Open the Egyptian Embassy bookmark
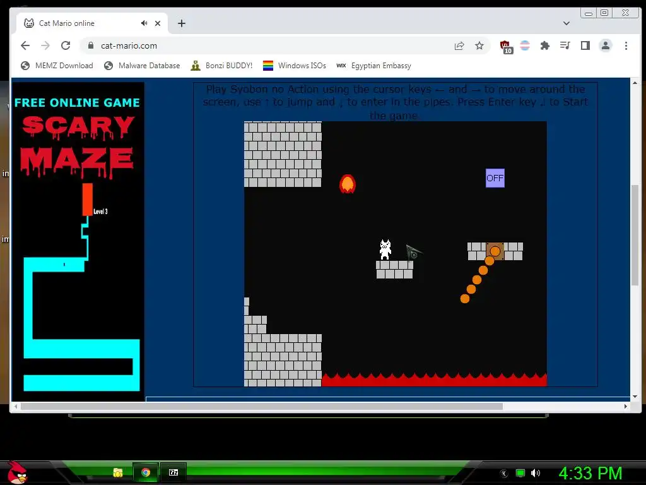Image resolution: width=646 pixels, height=485 pixels. coord(373,66)
